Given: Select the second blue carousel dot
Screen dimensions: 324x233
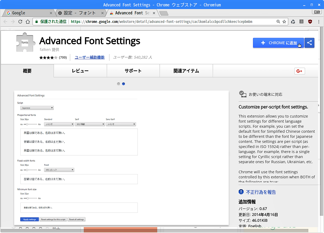Looking at the screenshot, I should pos(124,84).
